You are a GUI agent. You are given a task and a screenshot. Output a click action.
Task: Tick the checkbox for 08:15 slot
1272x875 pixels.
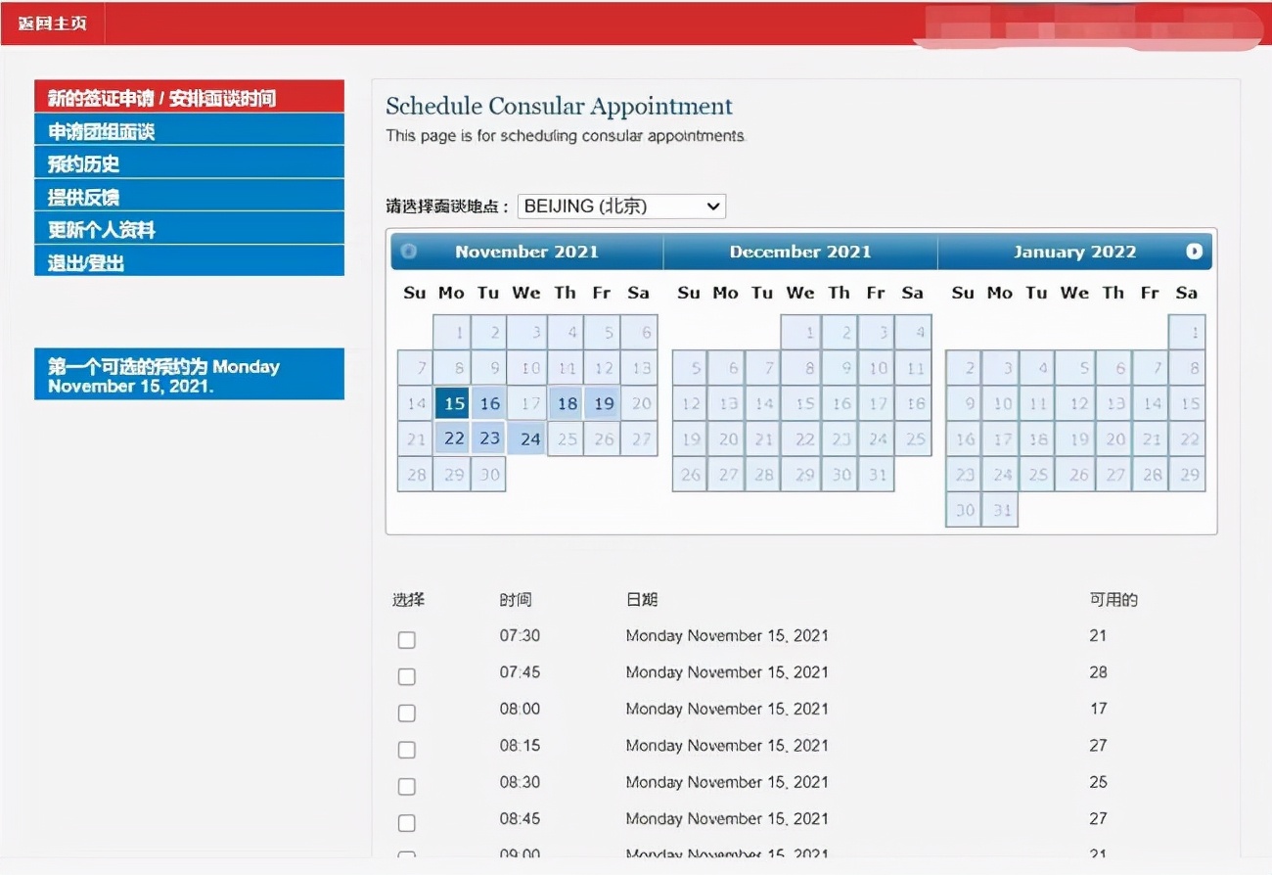pos(407,750)
